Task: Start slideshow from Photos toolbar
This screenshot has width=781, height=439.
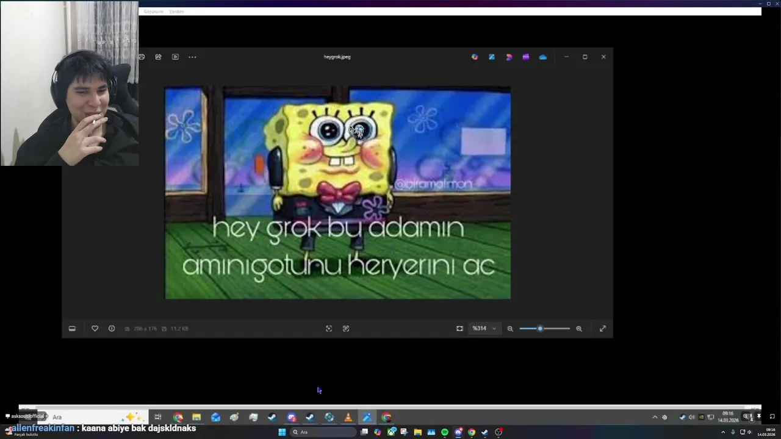Action: point(175,57)
